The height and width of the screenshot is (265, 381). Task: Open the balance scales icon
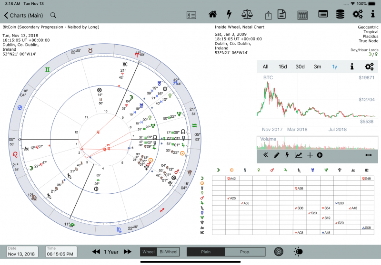click(247, 14)
